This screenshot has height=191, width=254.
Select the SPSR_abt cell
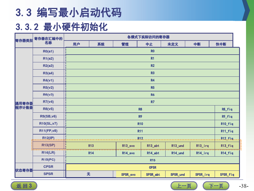point(153,174)
